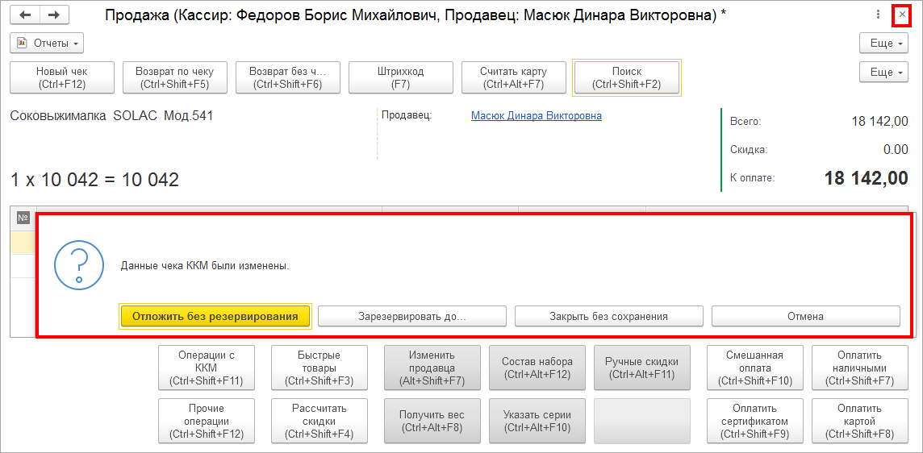Click Поиск (Ctrl+Shift+F2) button

627,77
